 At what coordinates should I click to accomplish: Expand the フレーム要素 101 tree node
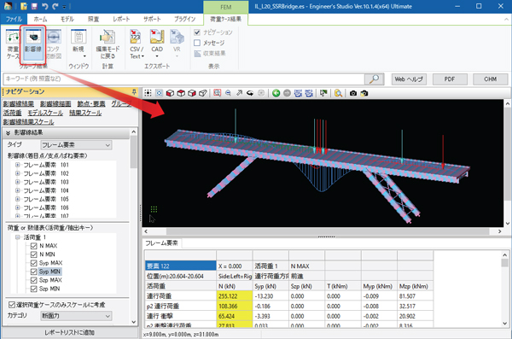[x=18, y=165]
